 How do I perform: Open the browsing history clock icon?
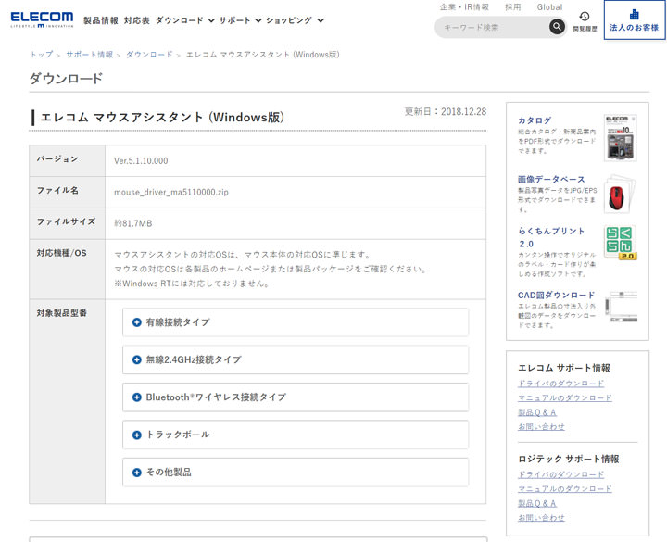pos(585,17)
